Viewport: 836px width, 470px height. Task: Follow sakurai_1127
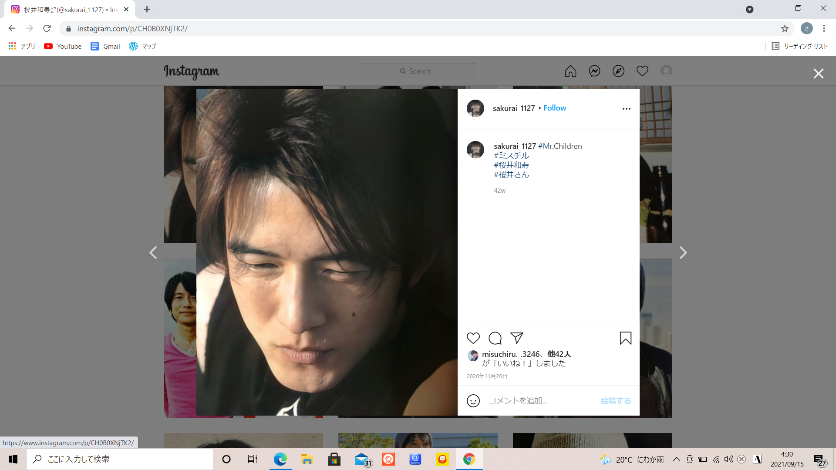pyautogui.click(x=554, y=108)
